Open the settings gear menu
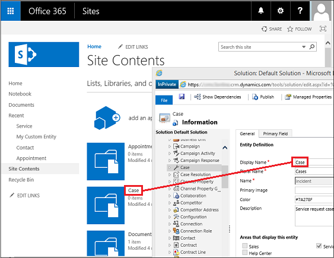The image size is (334, 258). coord(281,11)
